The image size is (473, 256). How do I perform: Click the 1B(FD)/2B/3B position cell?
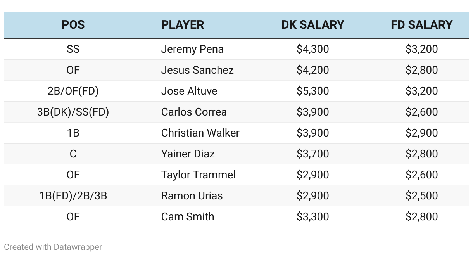[x=73, y=196]
